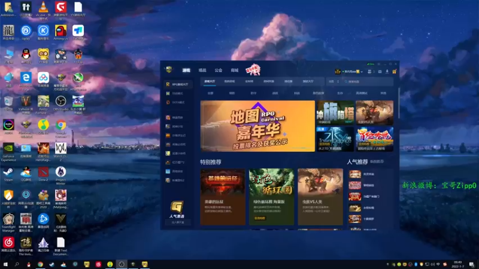Open taskbar search magnifier
The height and width of the screenshot is (269, 479).
point(17,264)
